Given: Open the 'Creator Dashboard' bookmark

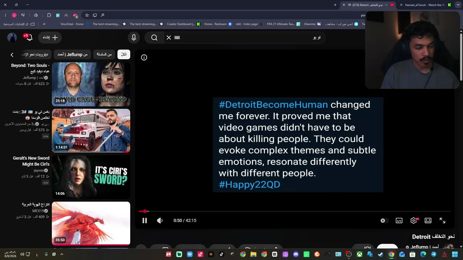Looking at the screenshot, I should pyautogui.click(x=183, y=24).
